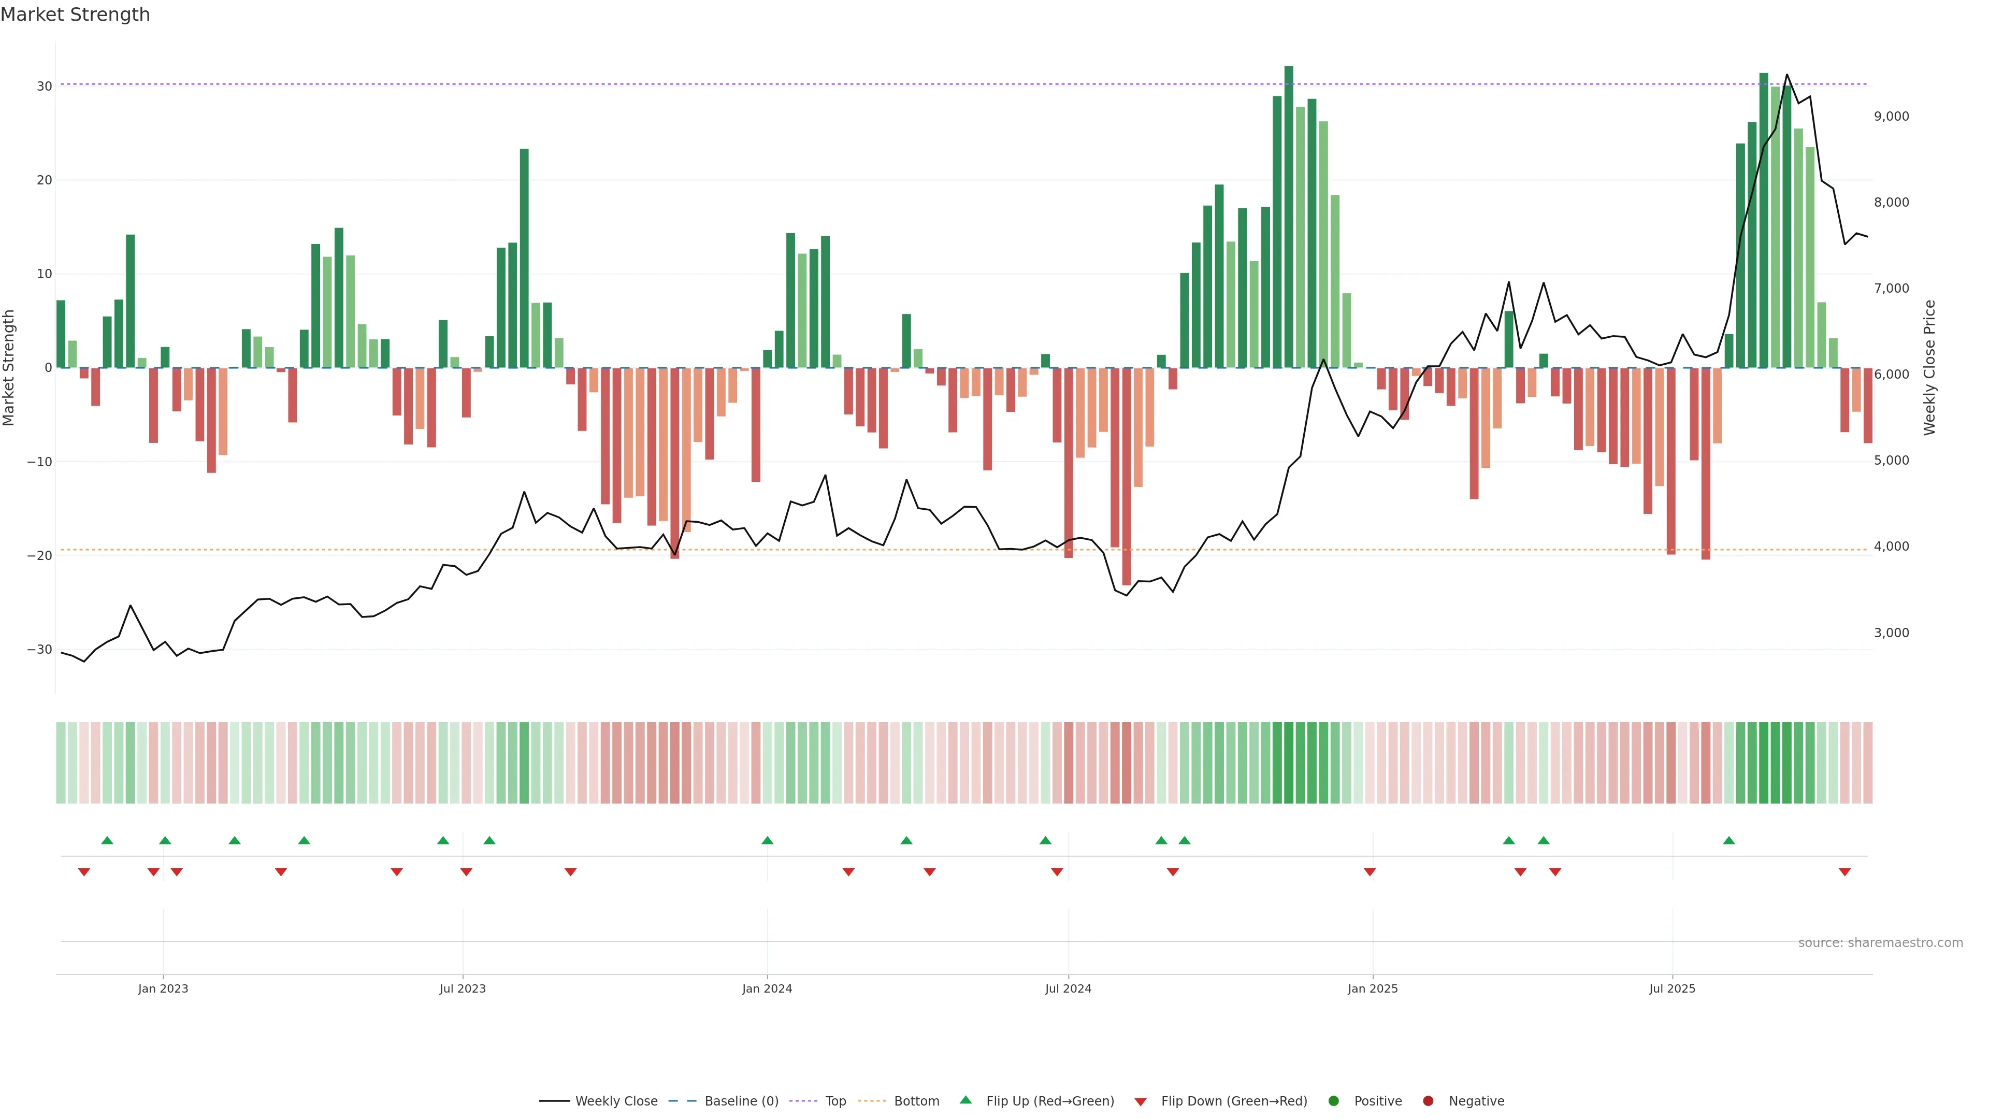Click the green flip-up marker after Jul 2025
This screenshot has height=1119, width=1989.
(x=1729, y=840)
